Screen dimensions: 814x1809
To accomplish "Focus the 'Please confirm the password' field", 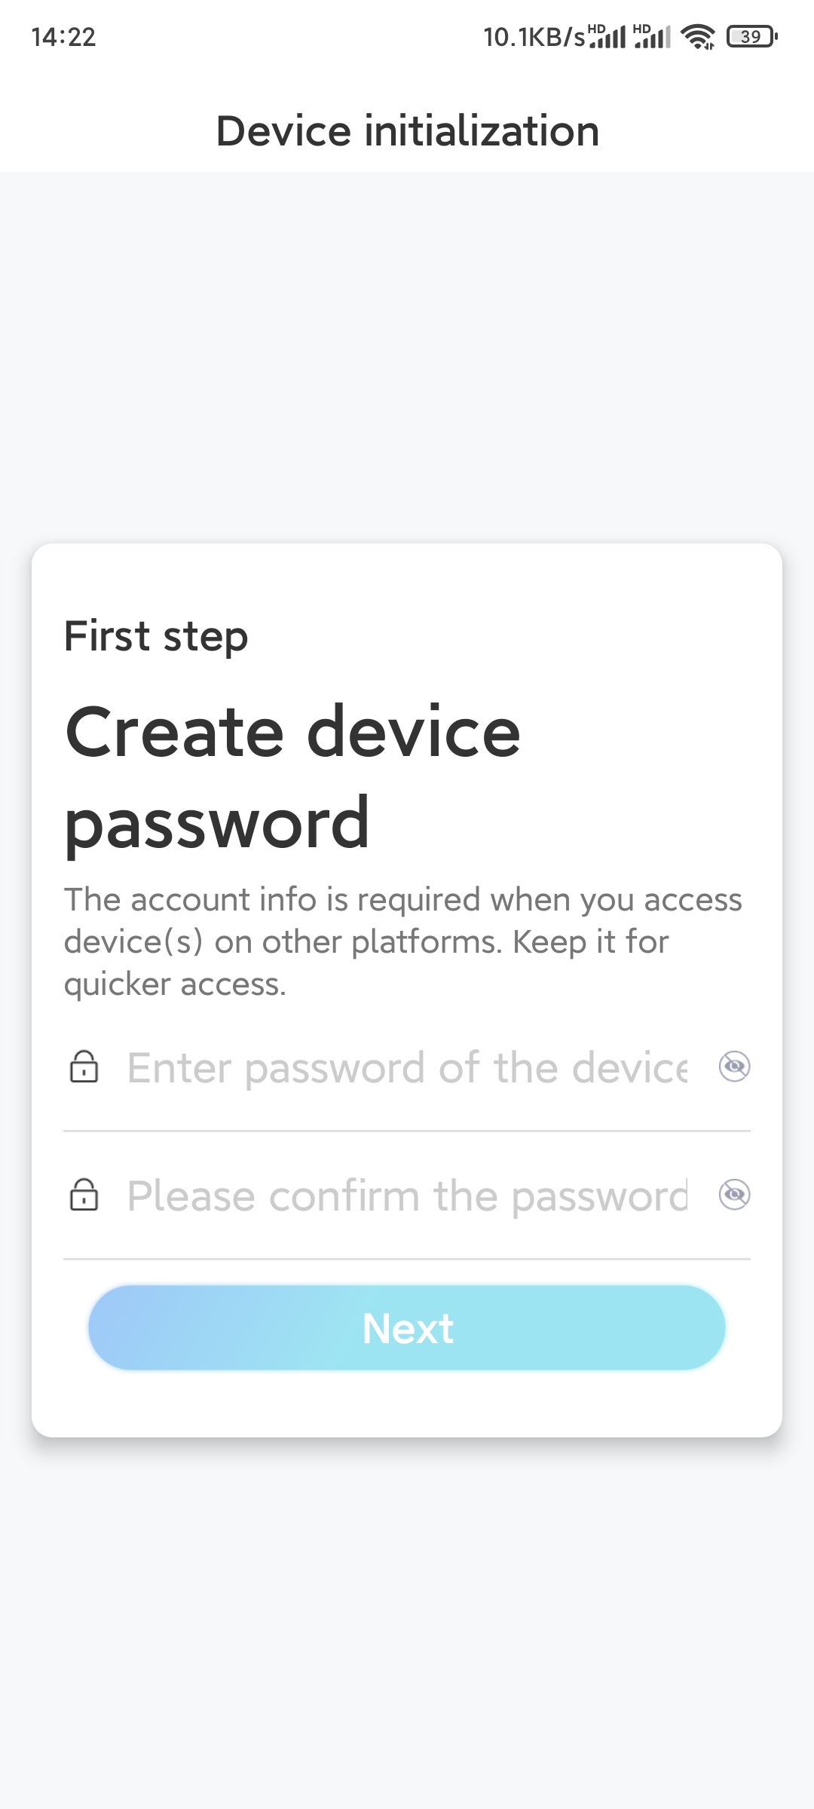I will 407,1195.
